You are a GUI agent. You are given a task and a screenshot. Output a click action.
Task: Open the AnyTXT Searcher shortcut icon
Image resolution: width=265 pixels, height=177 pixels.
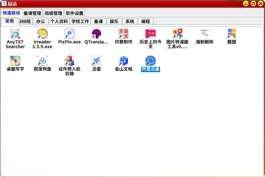pyautogui.click(x=15, y=33)
